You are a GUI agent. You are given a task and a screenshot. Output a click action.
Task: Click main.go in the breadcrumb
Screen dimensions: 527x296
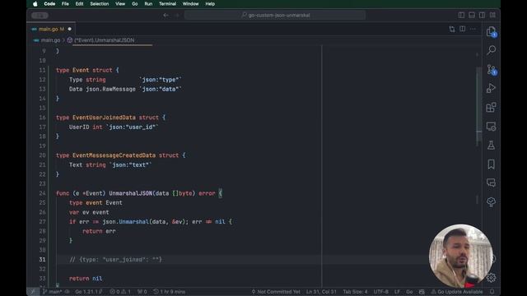(x=50, y=40)
